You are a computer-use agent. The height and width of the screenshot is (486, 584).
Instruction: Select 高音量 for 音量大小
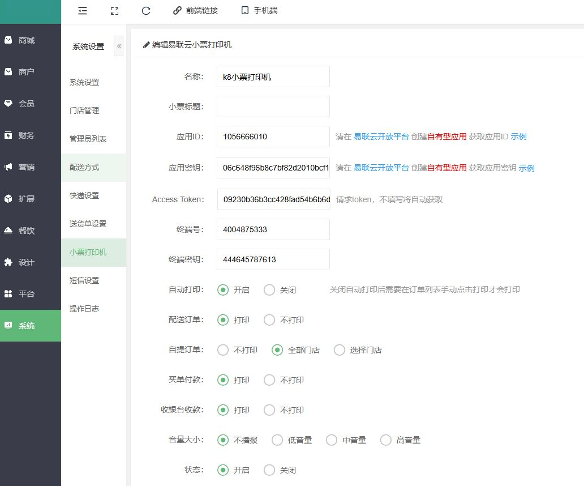(x=386, y=440)
